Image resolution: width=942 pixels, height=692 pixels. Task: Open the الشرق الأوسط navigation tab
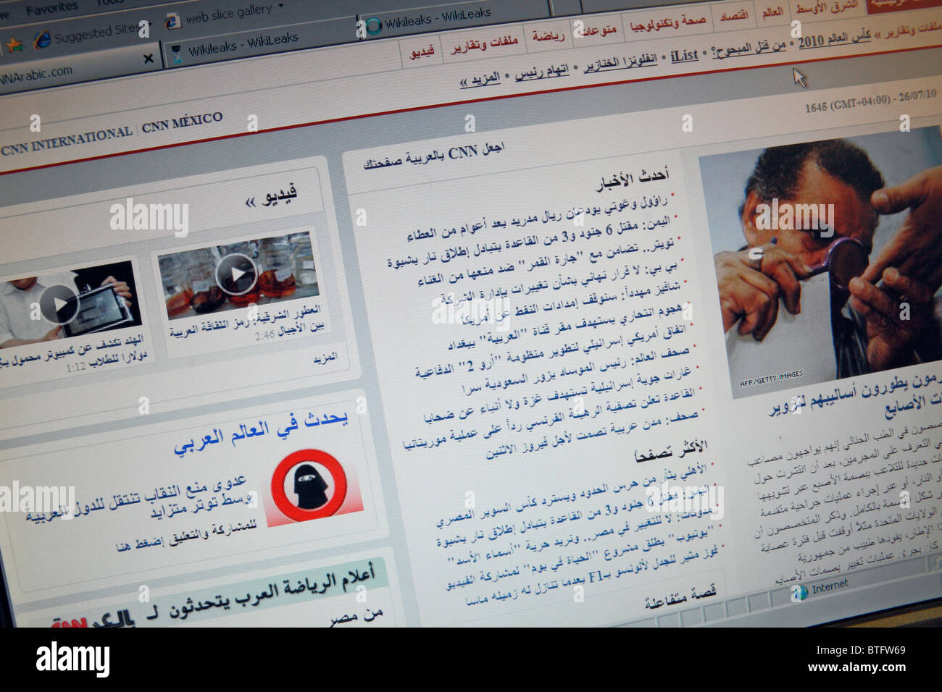827,9
